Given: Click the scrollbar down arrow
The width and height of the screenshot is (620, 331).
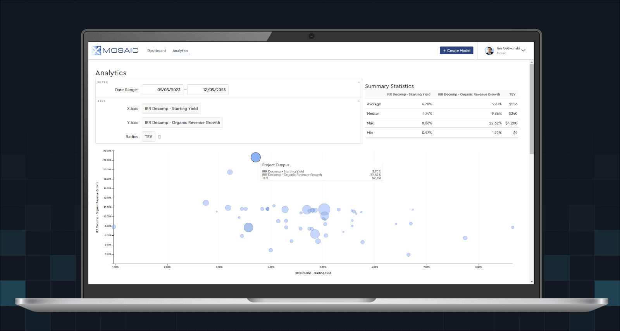Looking at the screenshot, I should pos(532,282).
